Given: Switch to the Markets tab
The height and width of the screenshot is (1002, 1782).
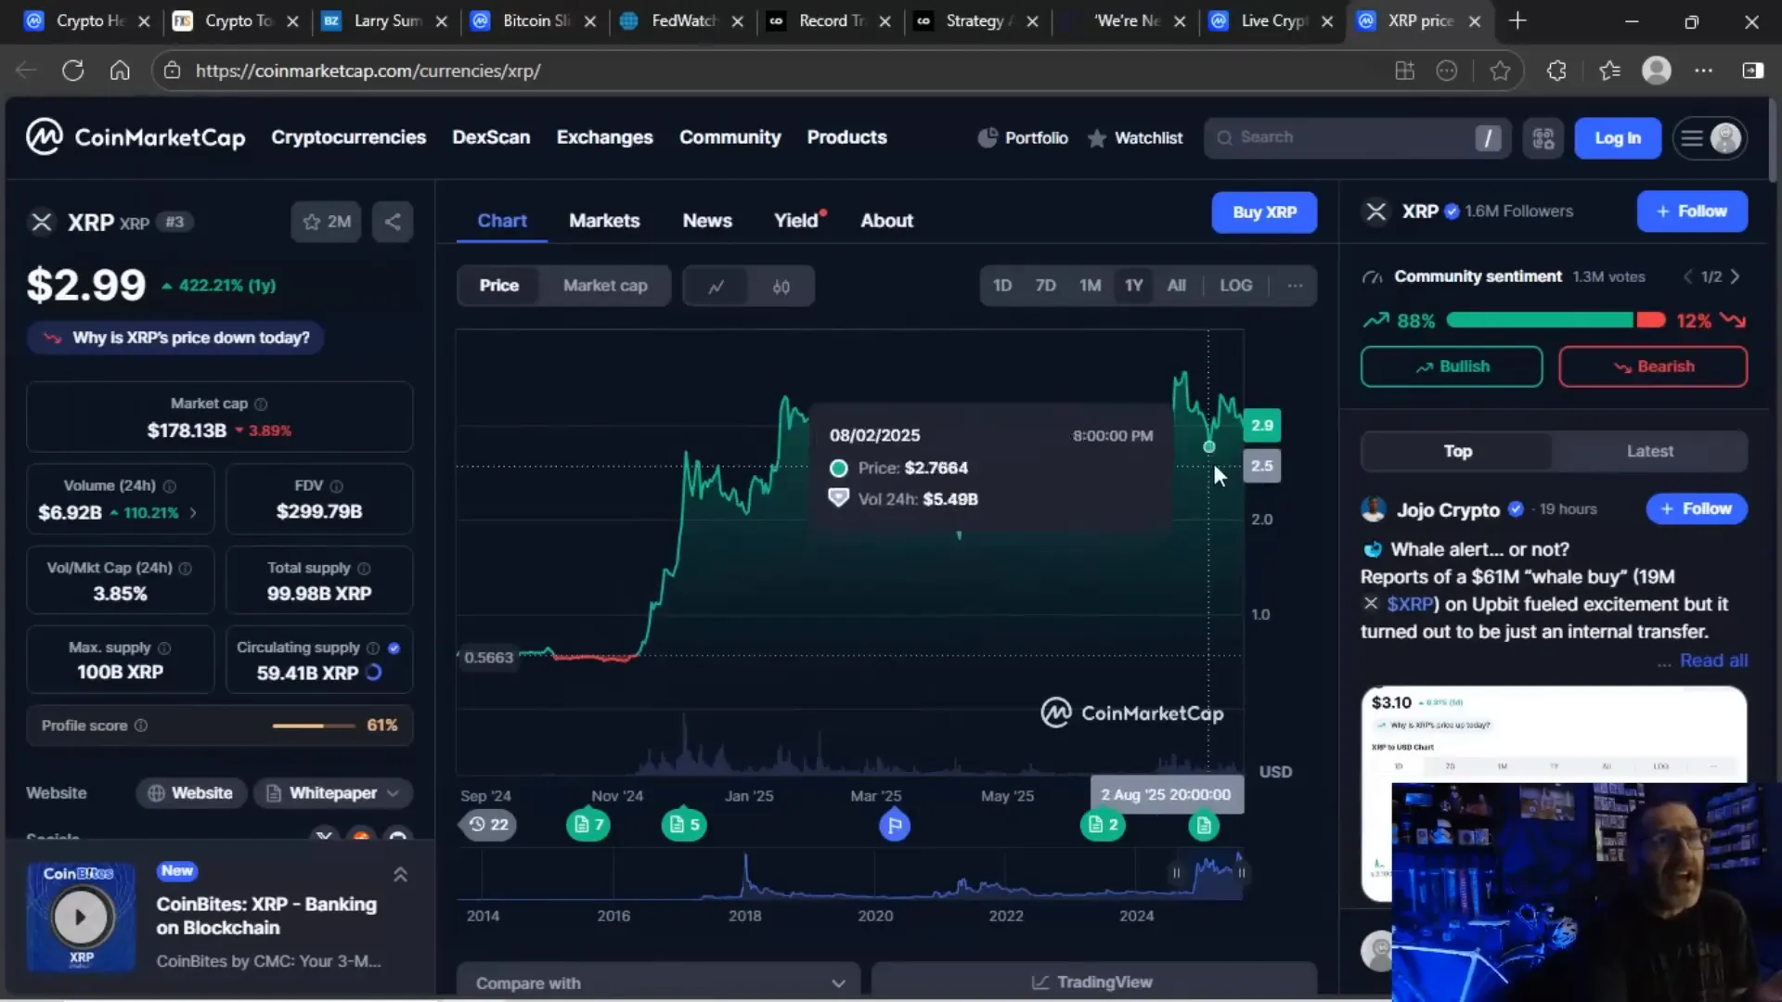Looking at the screenshot, I should [x=604, y=221].
